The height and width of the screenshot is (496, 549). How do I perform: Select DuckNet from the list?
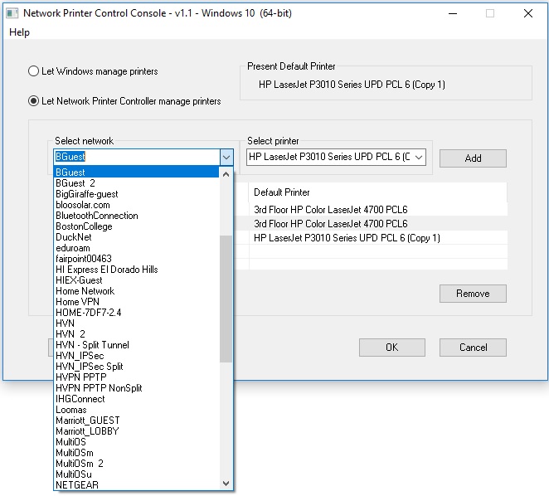pyautogui.click(x=137, y=237)
